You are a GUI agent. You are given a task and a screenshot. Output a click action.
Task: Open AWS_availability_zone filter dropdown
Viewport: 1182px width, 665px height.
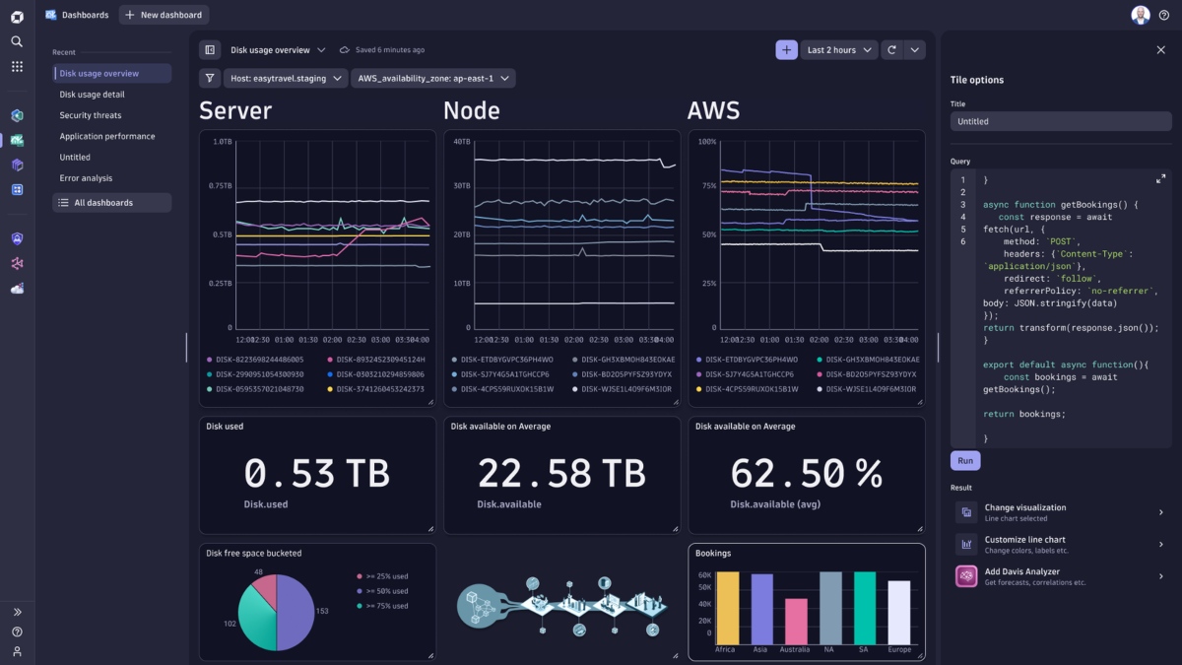(x=432, y=79)
